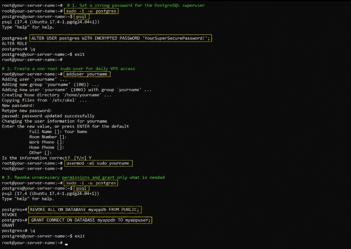The width and height of the screenshot is (351, 249).
Task: Select the 'adduser yourname' command
Action: pos(87,74)
